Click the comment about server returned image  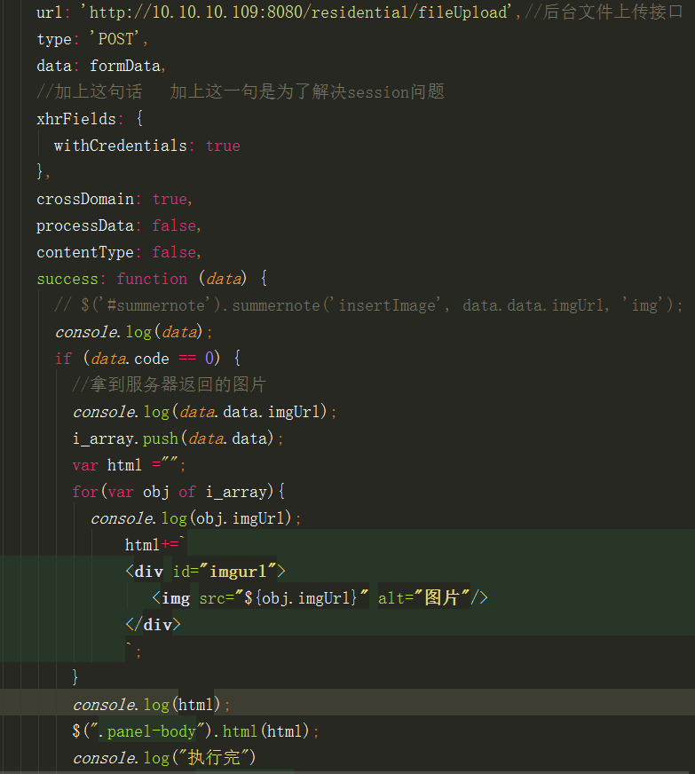tap(170, 385)
